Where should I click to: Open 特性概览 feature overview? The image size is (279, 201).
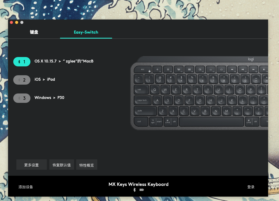coord(87,165)
